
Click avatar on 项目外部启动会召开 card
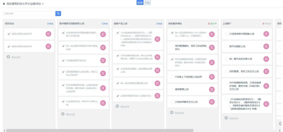pyautogui.click(x=48, y=46)
